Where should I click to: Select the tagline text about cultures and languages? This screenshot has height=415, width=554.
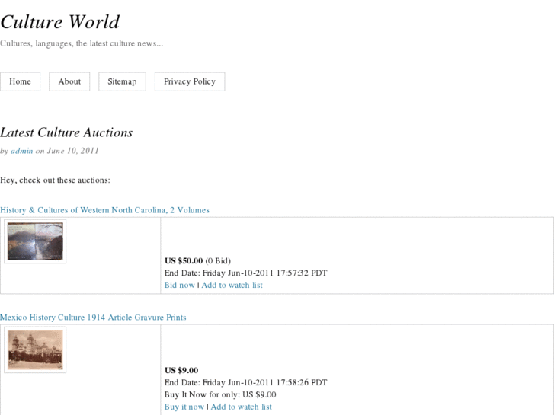pos(82,43)
